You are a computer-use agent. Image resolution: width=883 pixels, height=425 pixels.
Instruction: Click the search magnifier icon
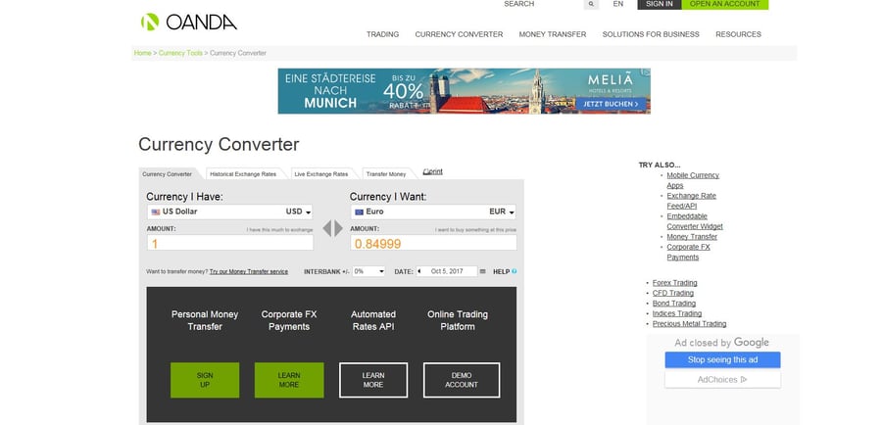(591, 5)
